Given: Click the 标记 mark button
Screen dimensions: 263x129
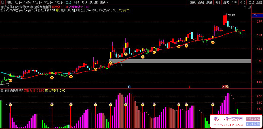Looking at the screenshot, I should [x=242, y=3].
